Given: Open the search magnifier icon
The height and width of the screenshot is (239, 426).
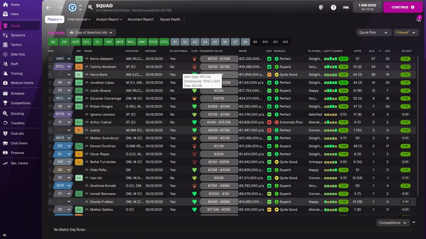Looking at the screenshot, I should point(91,7).
